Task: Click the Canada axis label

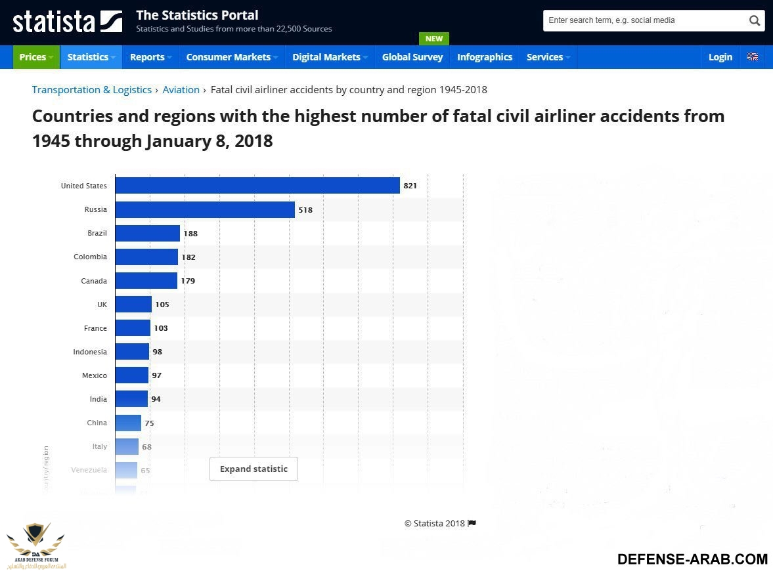Action: [x=94, y=281]
